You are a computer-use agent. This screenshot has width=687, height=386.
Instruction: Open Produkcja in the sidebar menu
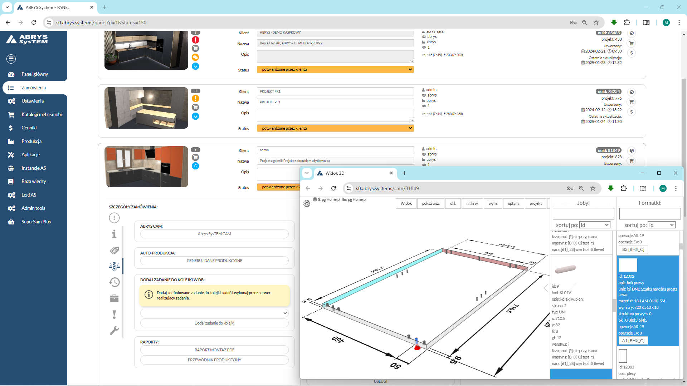[x=31, y=141]
